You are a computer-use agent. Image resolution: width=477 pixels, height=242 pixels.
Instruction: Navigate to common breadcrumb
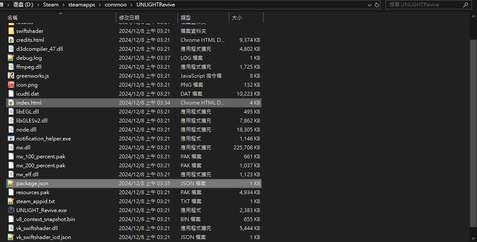(x=116, y=5)
